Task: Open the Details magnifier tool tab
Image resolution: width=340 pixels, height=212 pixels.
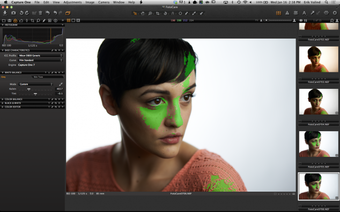Action: coord(38,20)
